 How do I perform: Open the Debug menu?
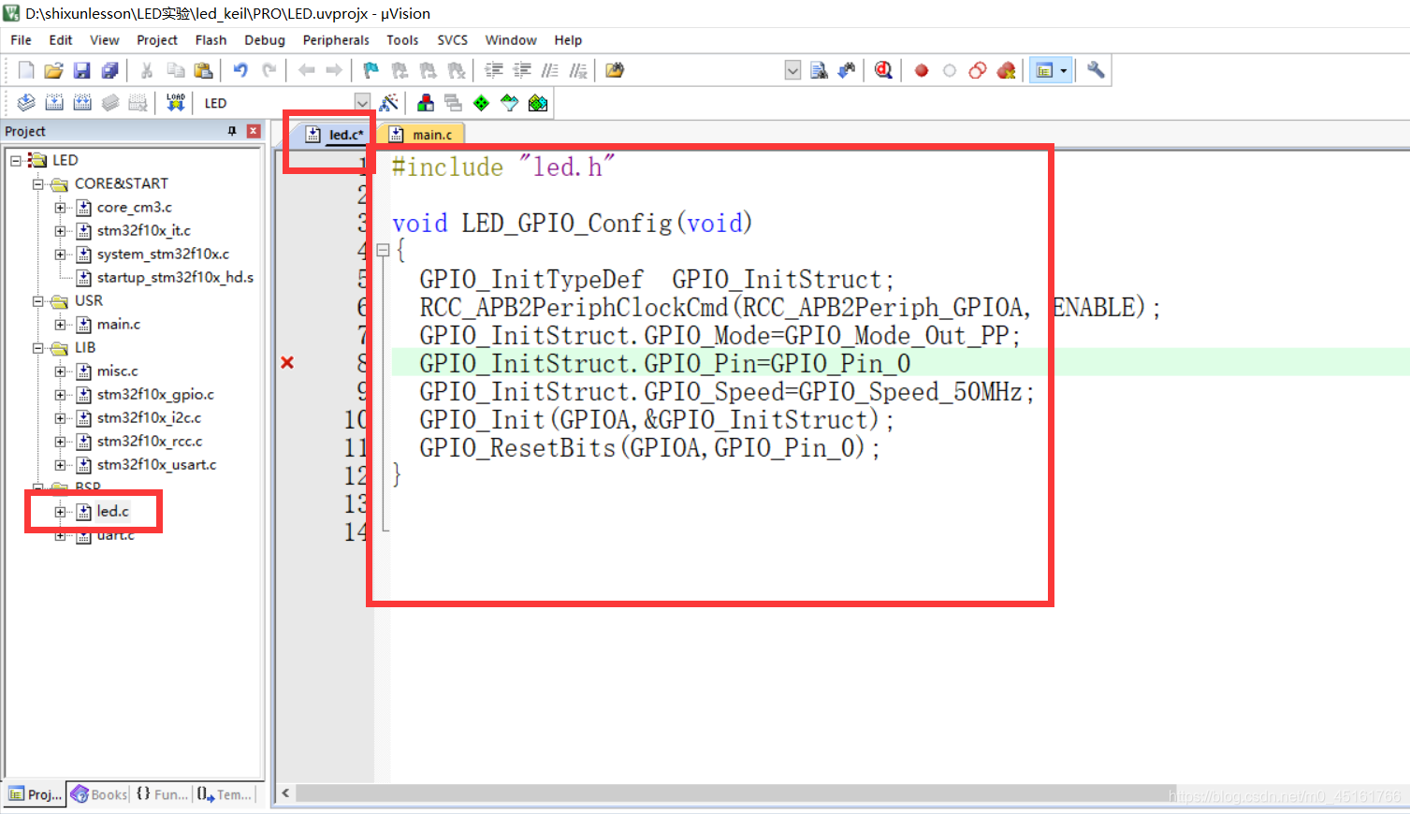265,40
